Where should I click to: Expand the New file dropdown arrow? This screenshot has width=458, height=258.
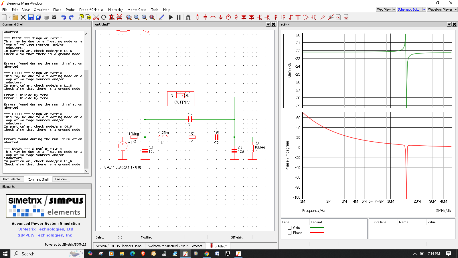click(10, 17)
